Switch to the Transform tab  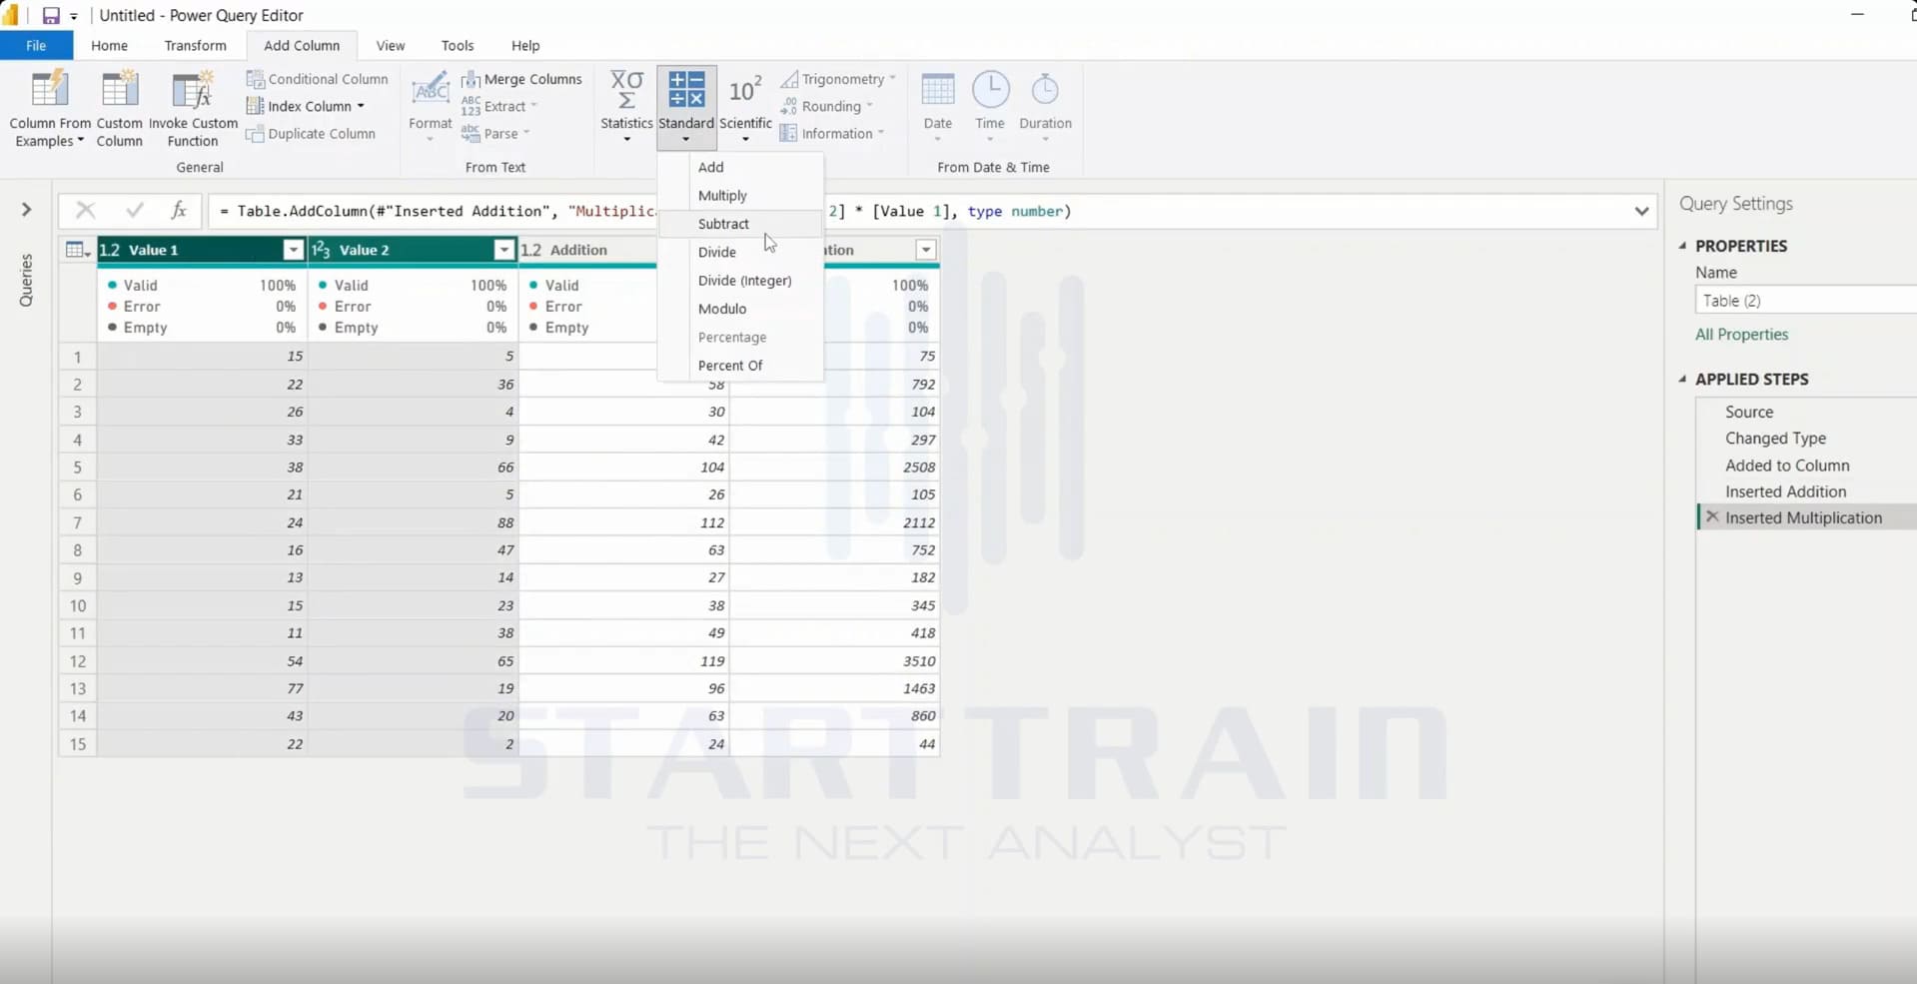point(195,46)
